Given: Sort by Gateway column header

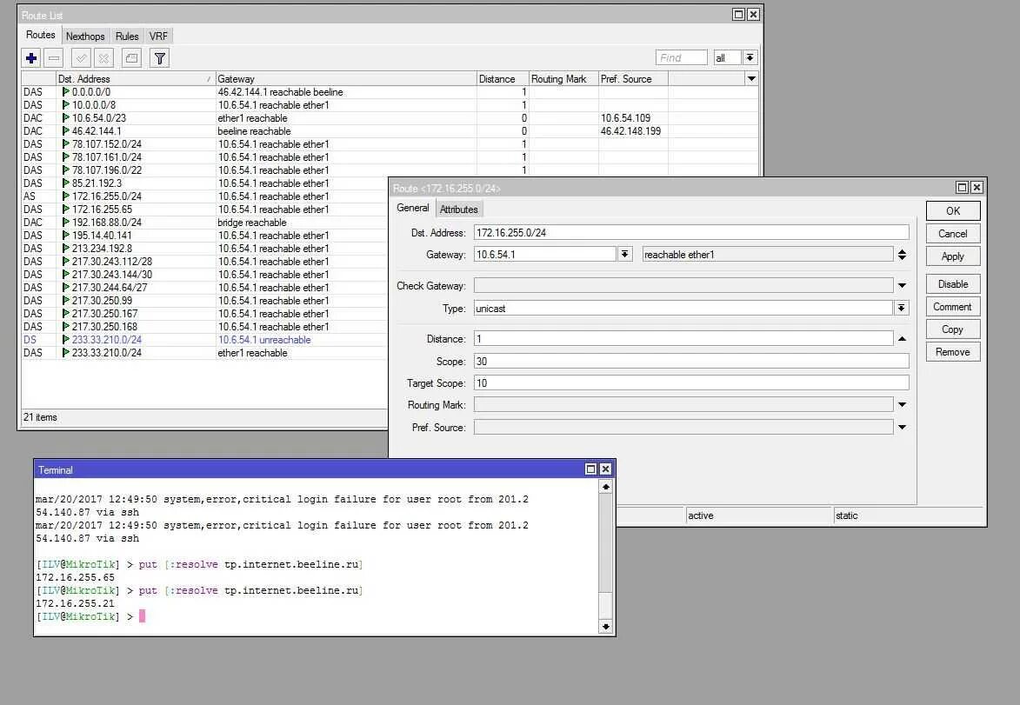Looking at the screenshot, I should pyautogui.click(x=346, y=79).
